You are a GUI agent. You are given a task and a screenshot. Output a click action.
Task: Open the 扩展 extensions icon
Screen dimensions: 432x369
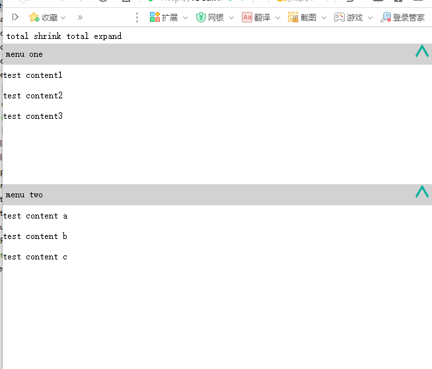[x=155, y=17]
